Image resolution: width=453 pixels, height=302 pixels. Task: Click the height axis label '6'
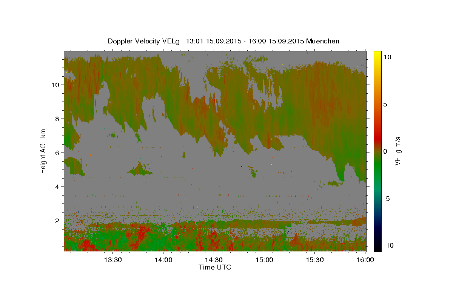(x=58, y=153)
